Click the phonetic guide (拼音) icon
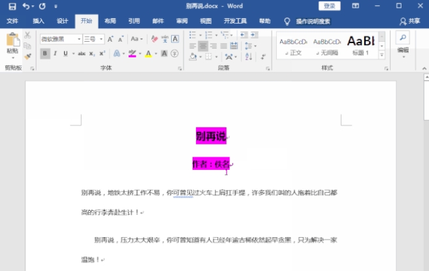 coord(165,39)
